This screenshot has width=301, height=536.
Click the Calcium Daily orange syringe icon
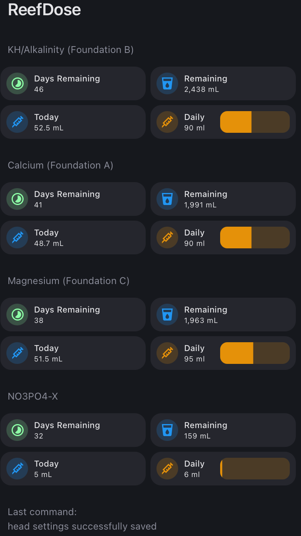167,238
